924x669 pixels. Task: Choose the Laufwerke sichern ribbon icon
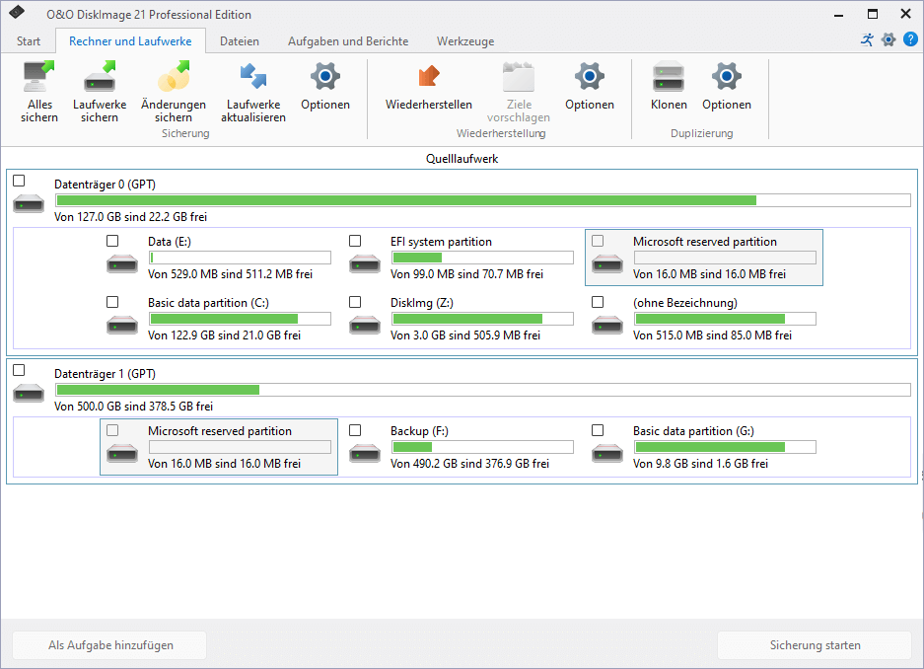click(x=100, y=77)
